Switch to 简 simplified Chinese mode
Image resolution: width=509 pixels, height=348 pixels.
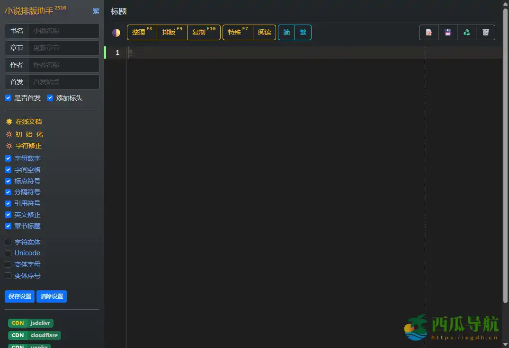pyautogui.click(x=286, y=33)
